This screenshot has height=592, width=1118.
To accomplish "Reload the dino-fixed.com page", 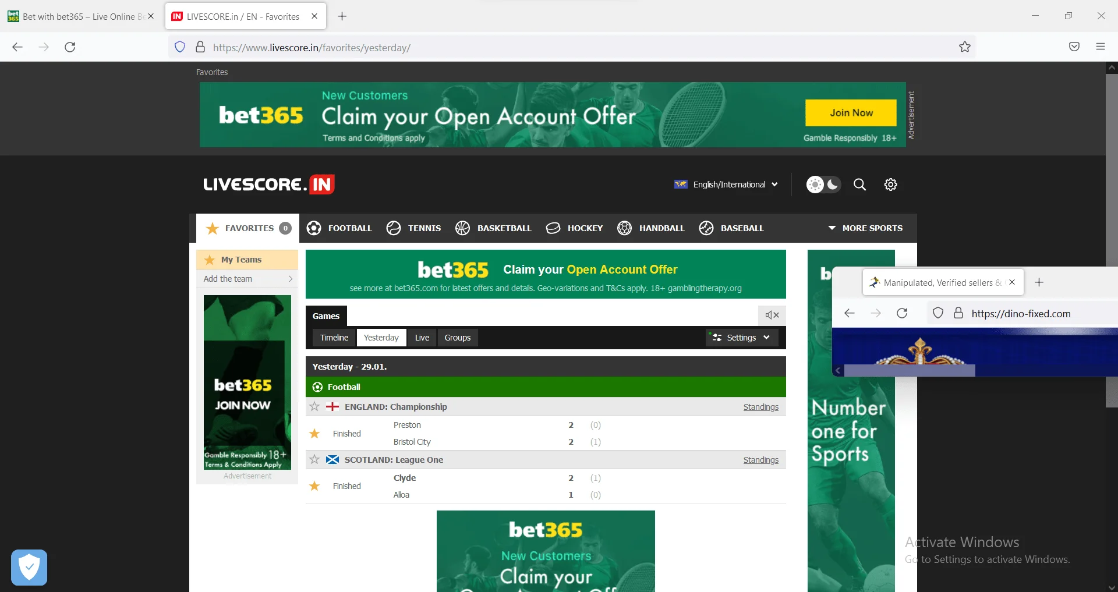I will tap(902, 313).
